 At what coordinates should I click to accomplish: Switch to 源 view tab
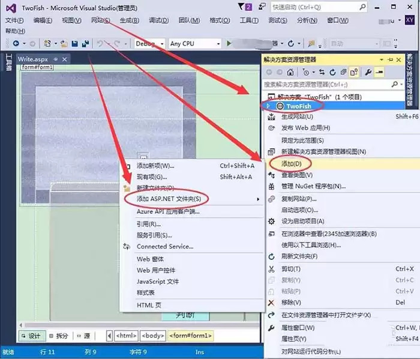coord(83,336)
